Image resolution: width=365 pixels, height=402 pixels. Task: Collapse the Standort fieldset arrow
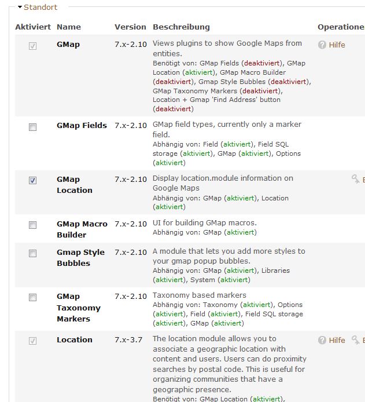20,8
